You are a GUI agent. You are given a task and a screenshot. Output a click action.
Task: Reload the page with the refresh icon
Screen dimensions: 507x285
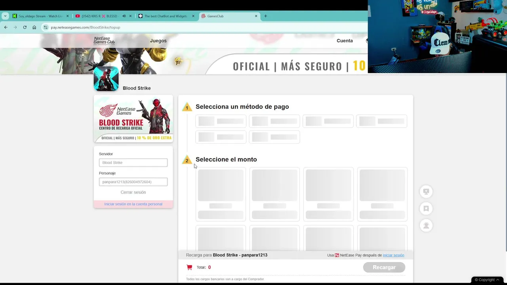pos(25,27)
